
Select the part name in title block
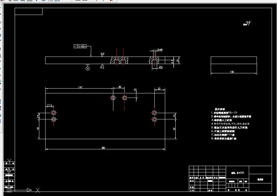pyautogui.click(x=261, y=180)
